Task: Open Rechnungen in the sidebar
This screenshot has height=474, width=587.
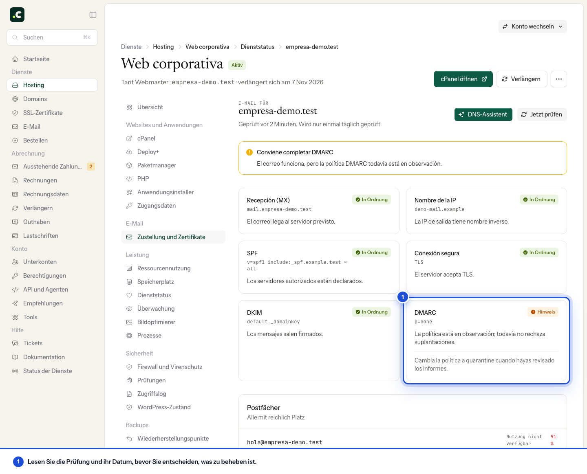Action: tap(52, 180)
